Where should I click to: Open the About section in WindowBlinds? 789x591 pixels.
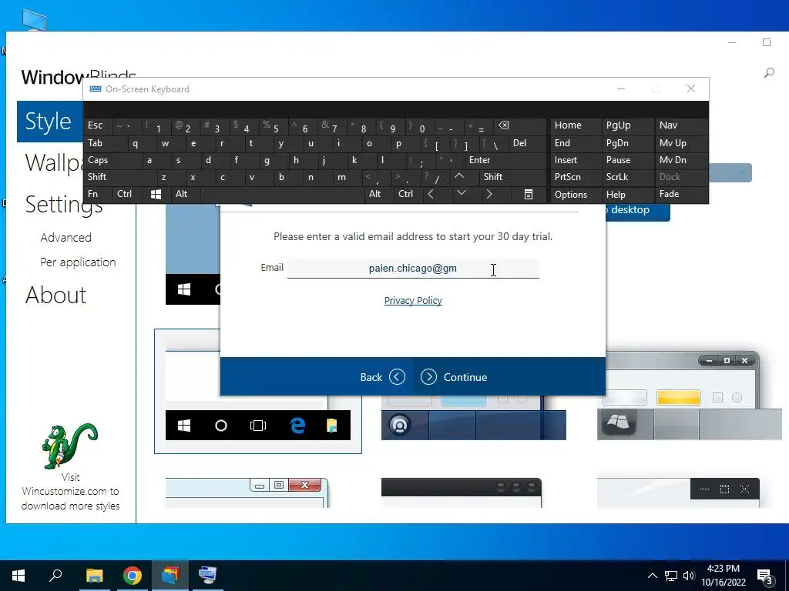coord(55,295)
